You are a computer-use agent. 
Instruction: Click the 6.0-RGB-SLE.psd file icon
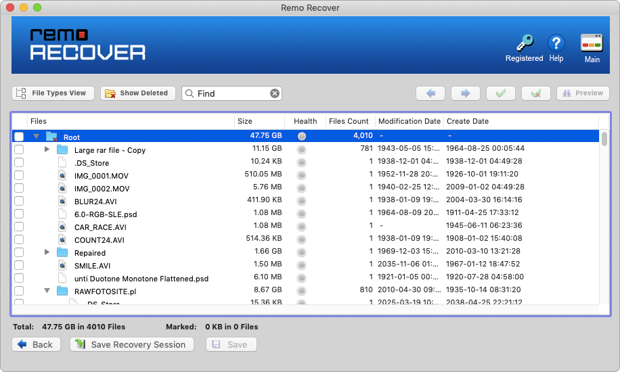pos(62,214)
